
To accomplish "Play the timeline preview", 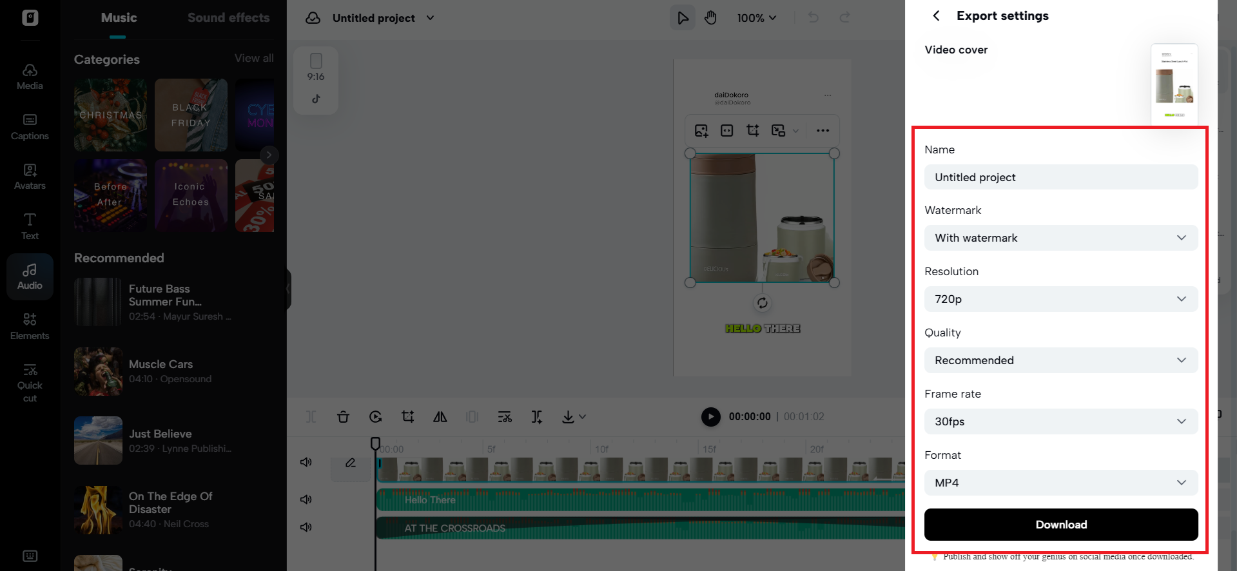I will click(710, 417).
